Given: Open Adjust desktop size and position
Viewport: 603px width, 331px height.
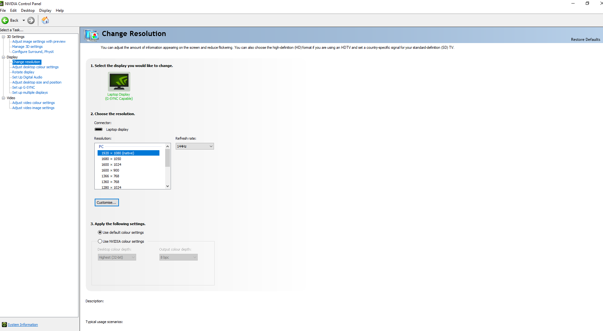Looking at the screenshot, I should pos(37,82).
